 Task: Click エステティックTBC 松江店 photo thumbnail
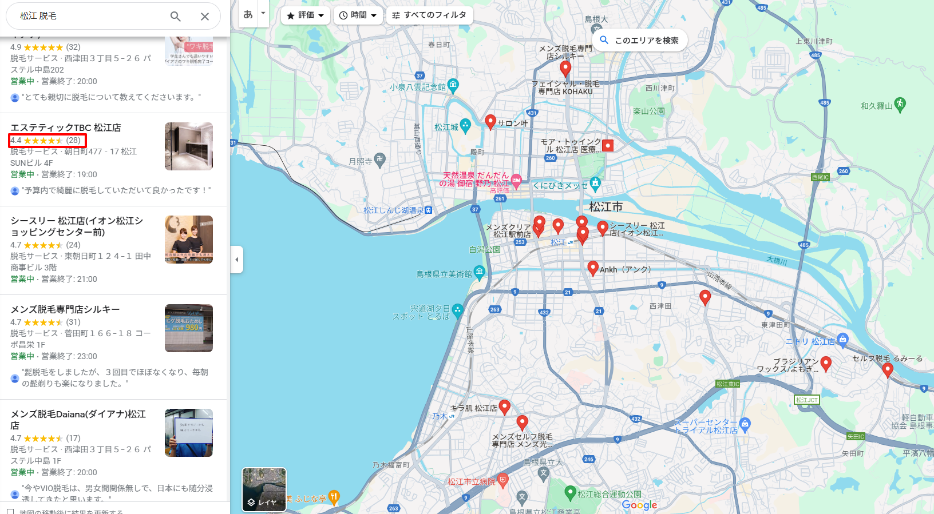point(189,146)
